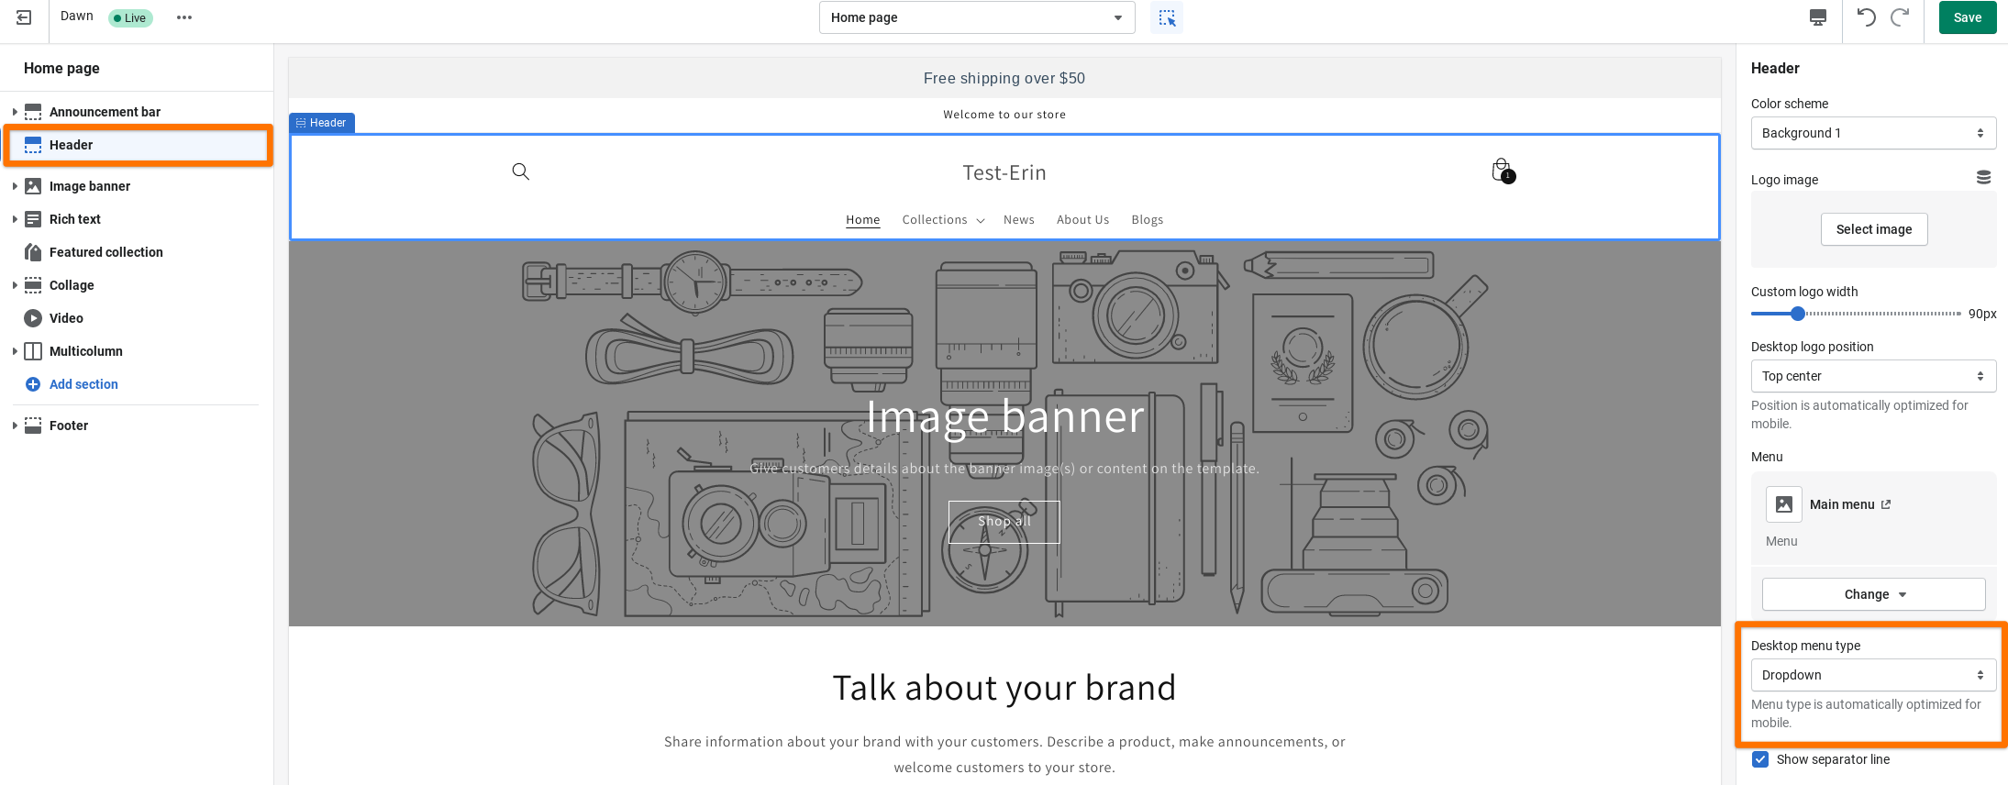The width and height of the screenshot is (2008, 785).
Task: Click the Logo image dynamic source icon
Action: click(1983, 178)
